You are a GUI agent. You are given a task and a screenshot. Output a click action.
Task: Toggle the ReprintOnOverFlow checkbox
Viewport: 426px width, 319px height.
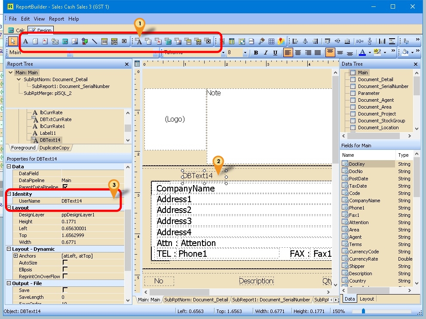[x=65, y=276]
